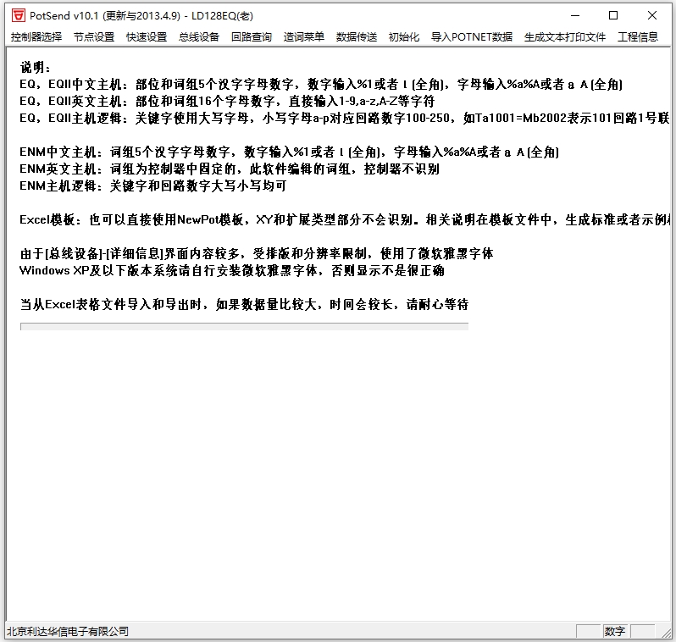
Task: Click the EQ, EQII英文主机 instruction line
Action: pyautogui.click(x=227, y=102)
